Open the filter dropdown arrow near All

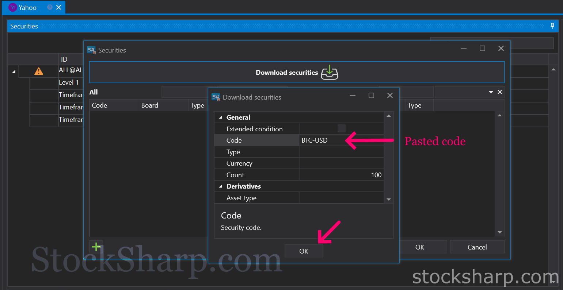tap(491, 92)
